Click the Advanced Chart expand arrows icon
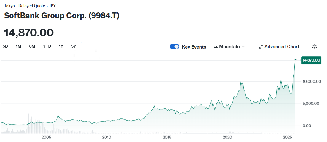327x142 pixels. click(x=261, y=47)
